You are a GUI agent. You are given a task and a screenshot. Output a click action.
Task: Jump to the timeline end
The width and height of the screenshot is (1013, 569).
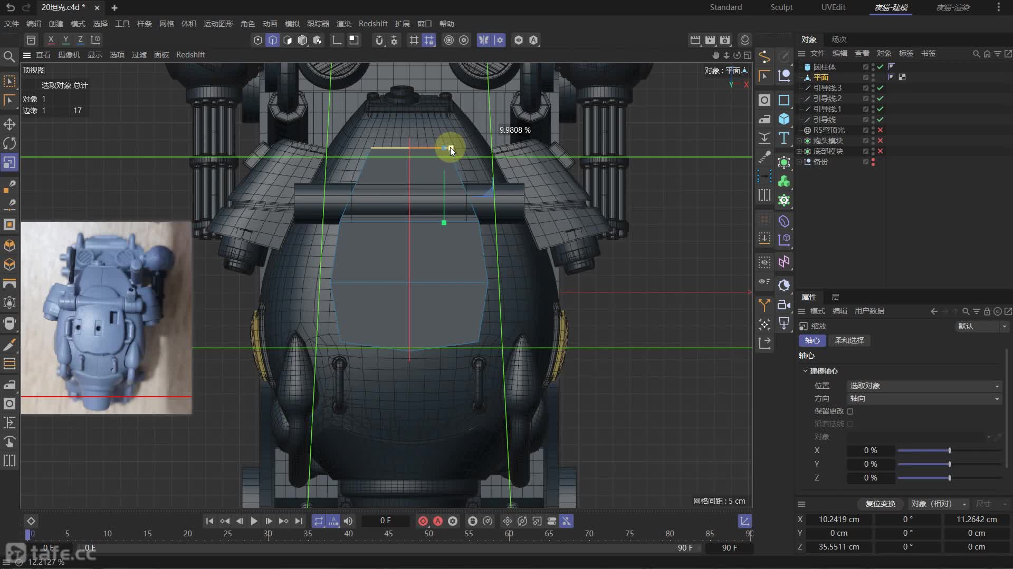299,521
